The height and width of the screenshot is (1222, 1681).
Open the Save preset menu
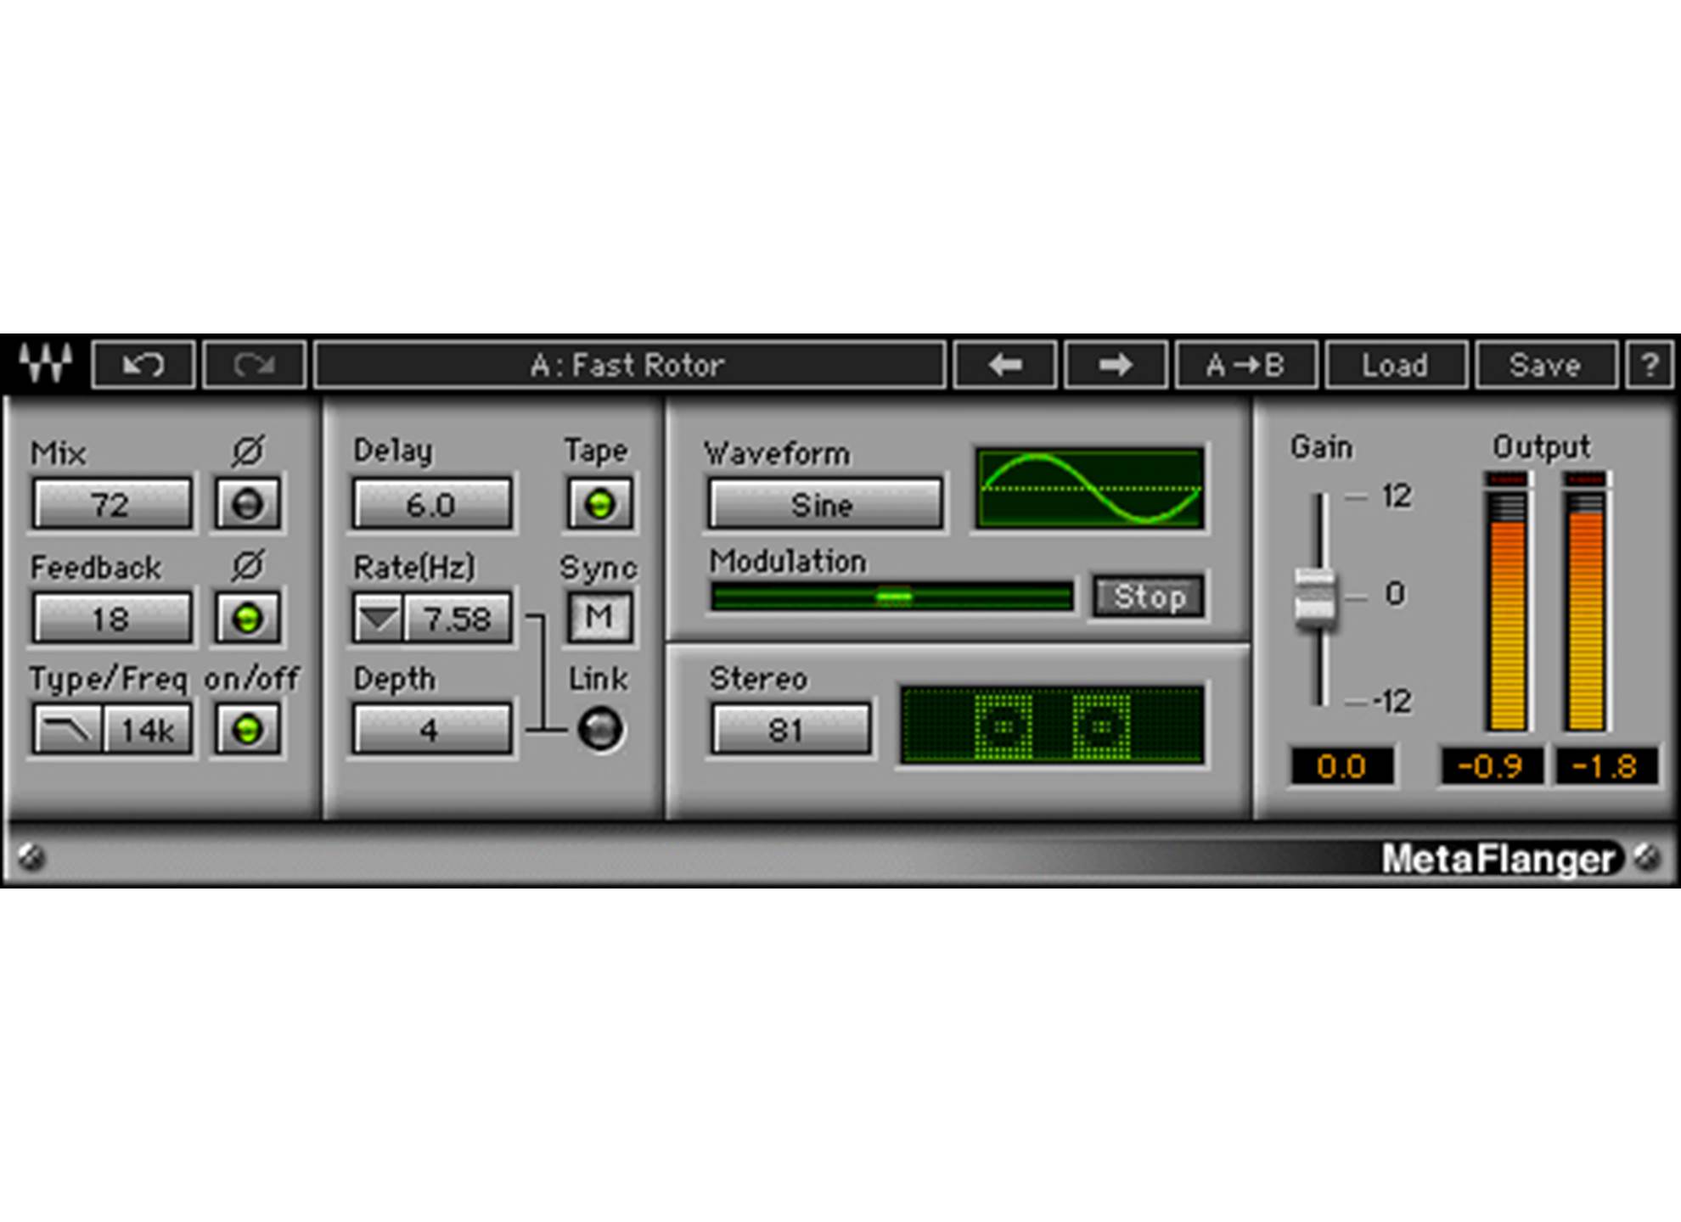click(1545, 366)
